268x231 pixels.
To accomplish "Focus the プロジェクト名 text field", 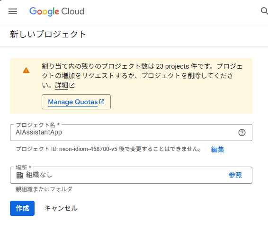I will click(x=131, y=133).
